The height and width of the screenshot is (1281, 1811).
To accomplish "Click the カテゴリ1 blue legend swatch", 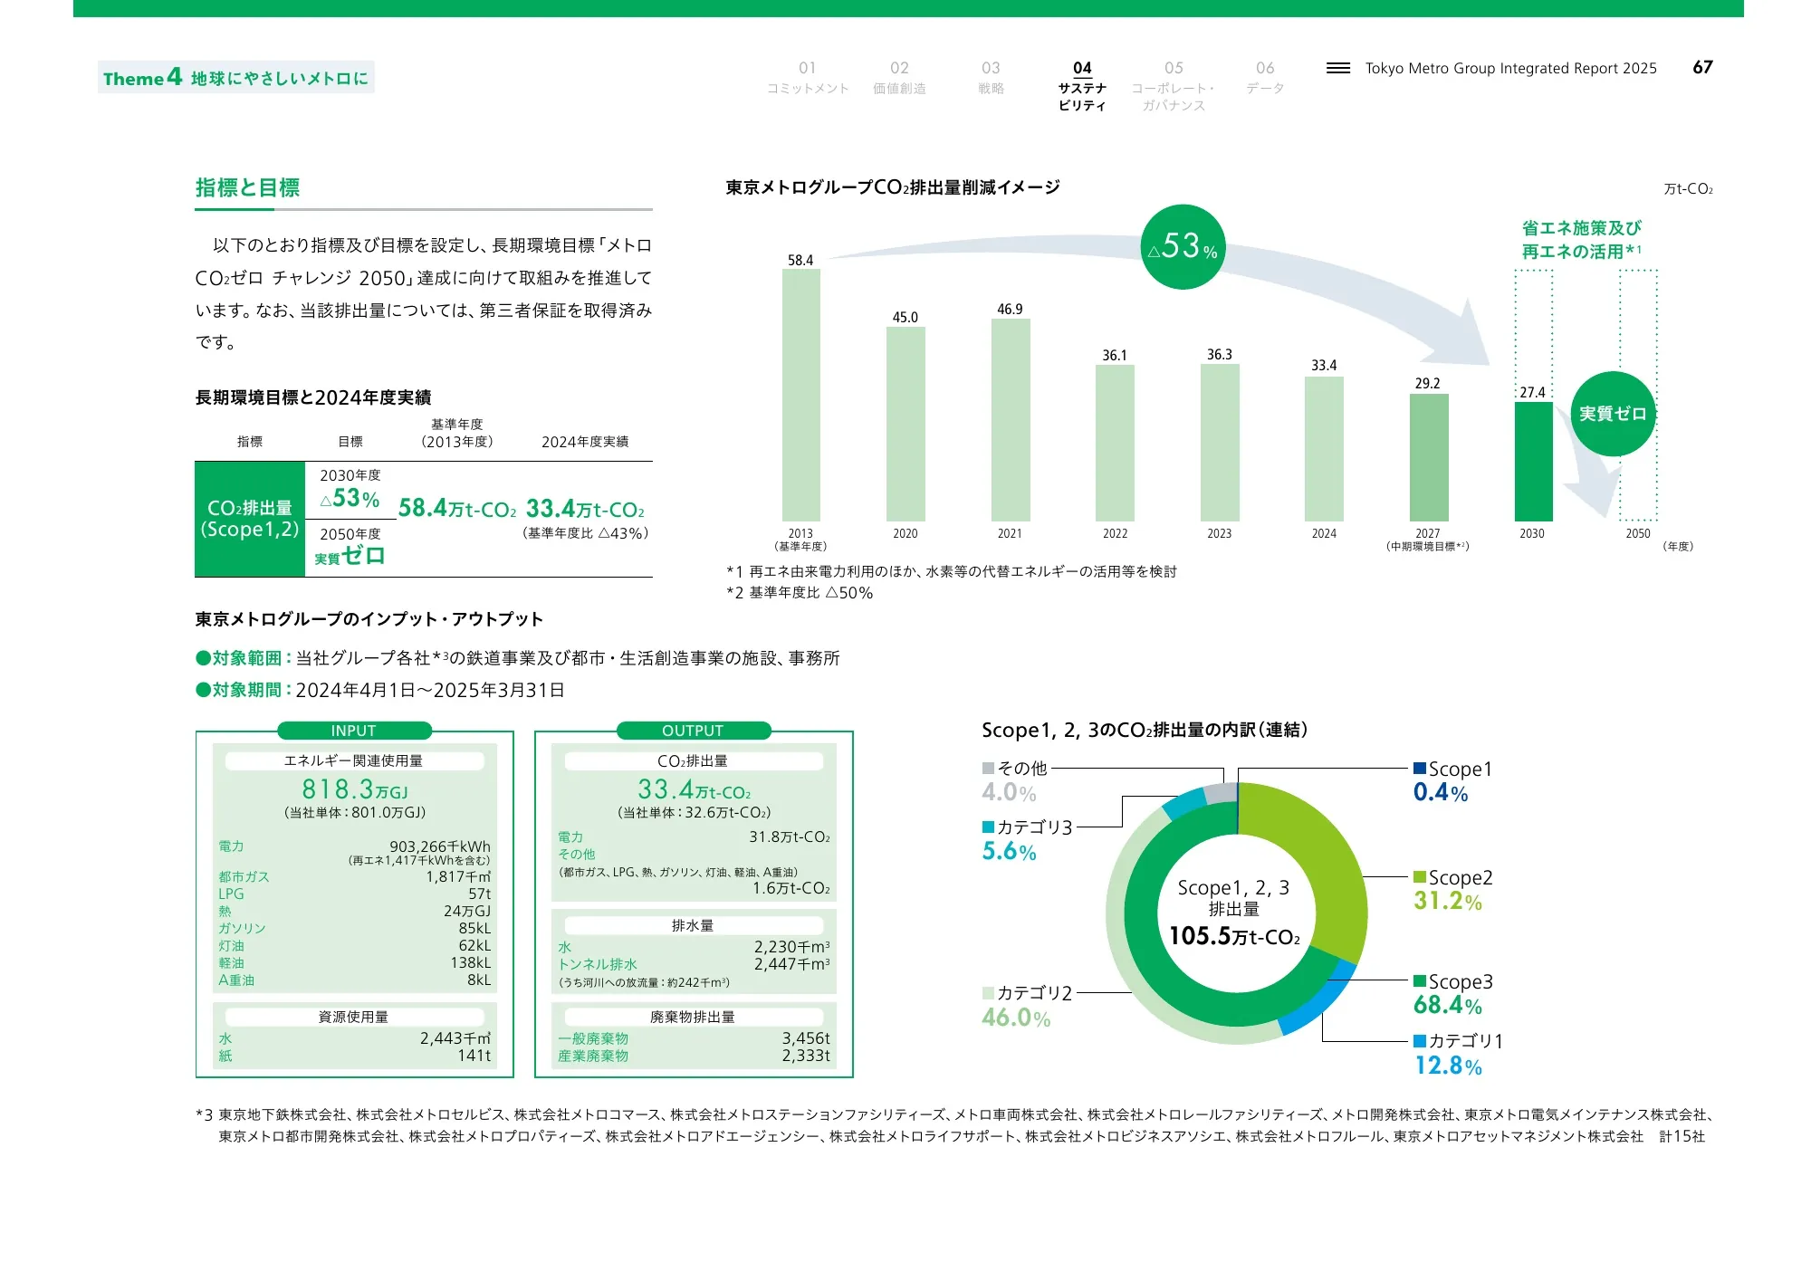I will [1420, 1041].
